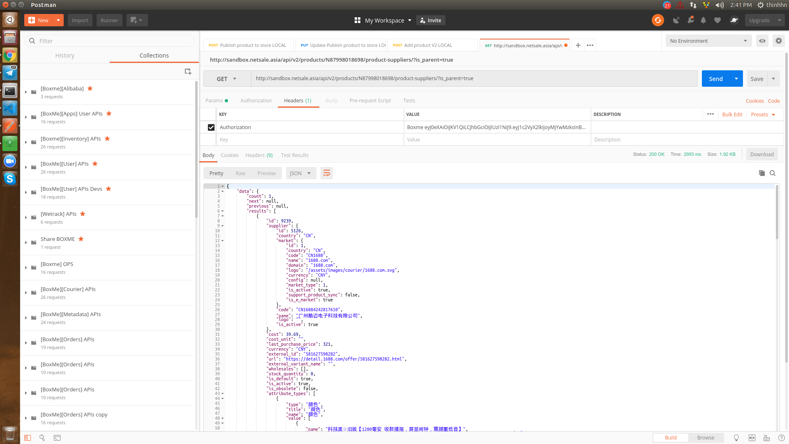The height and width of the screenshot is (444, 789).
Task: Open the help question mark icon
Action: click(x=781, y=438)
